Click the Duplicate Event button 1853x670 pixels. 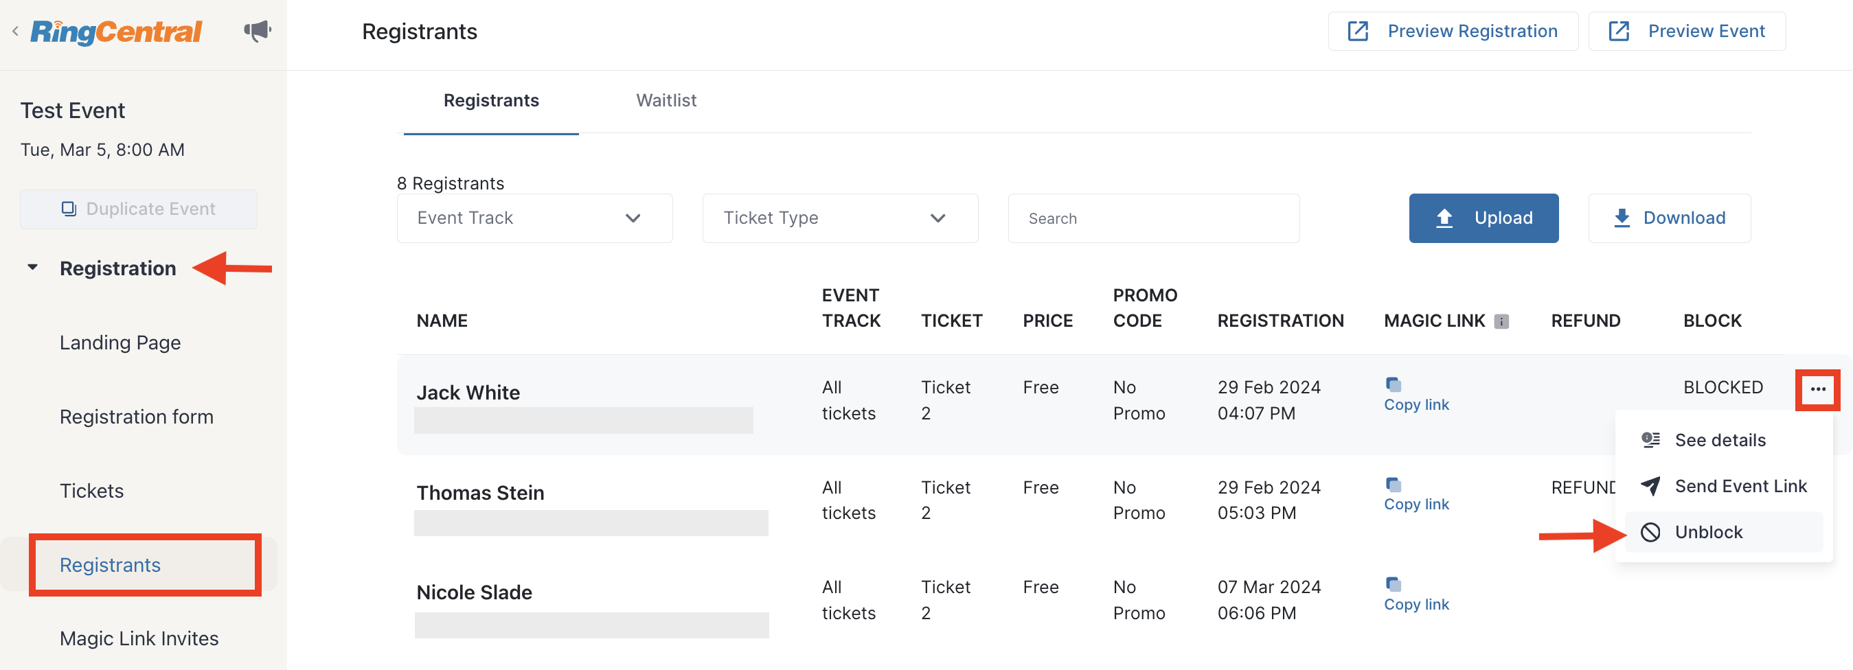click(x=138, y=209)
